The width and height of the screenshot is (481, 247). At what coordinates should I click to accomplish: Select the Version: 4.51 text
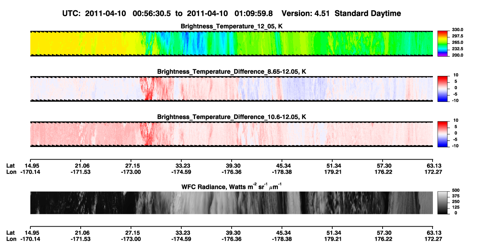(305, 13)
